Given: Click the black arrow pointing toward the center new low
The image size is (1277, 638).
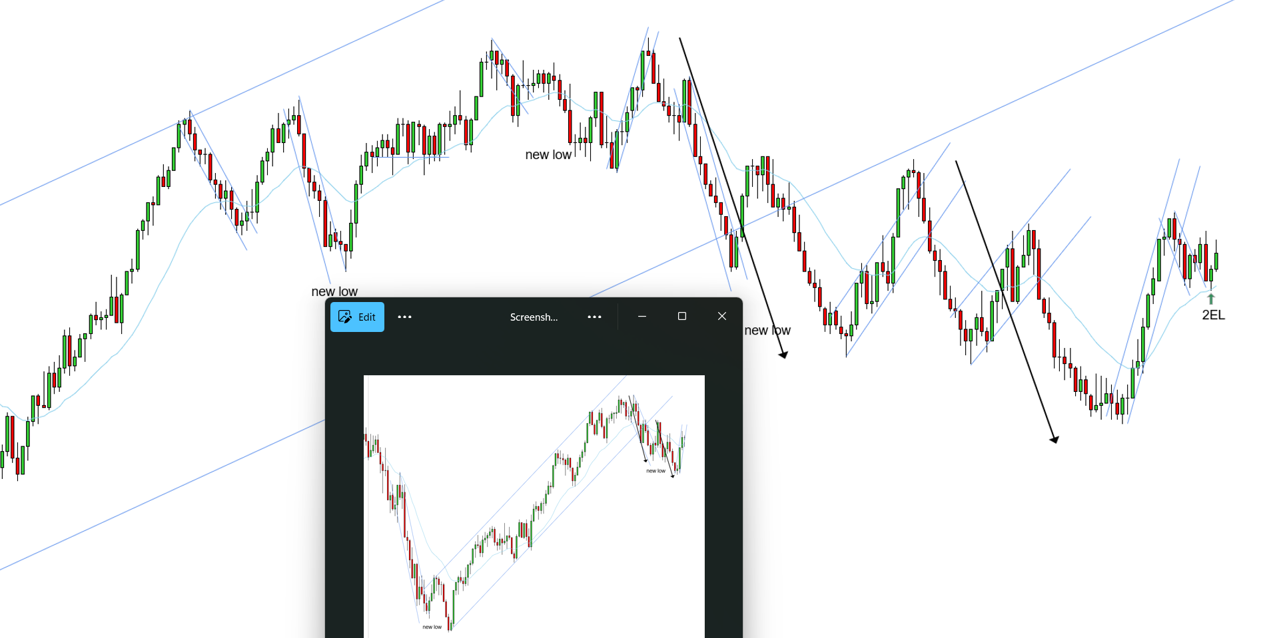Looking at the screenshot, I should pyautogui.click(x=733, y=196).
